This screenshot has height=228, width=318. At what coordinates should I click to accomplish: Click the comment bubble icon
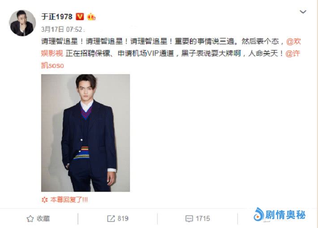[189, 219]
